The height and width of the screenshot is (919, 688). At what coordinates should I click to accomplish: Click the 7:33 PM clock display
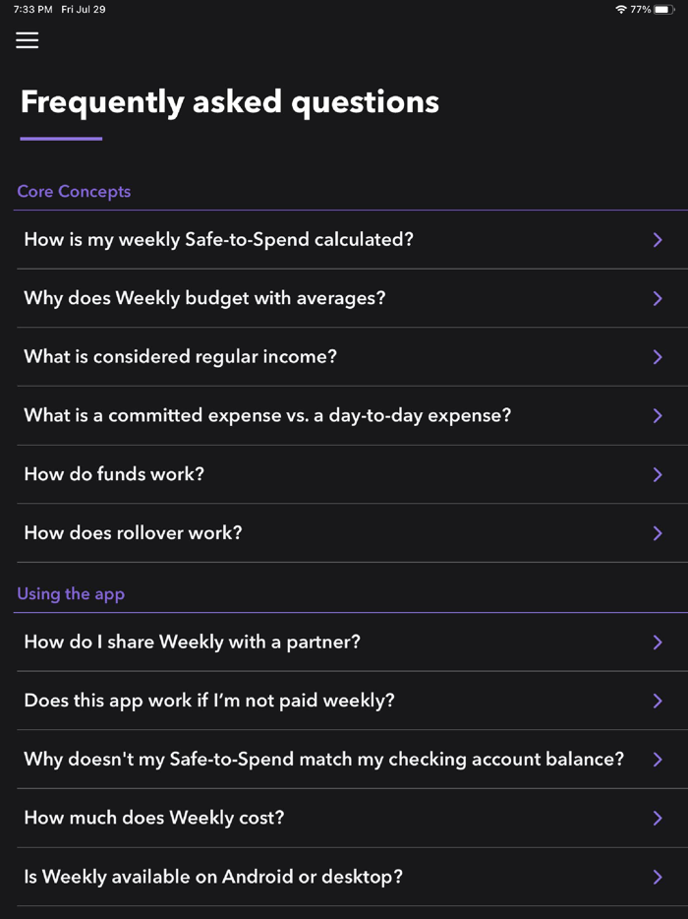[29, 9]
